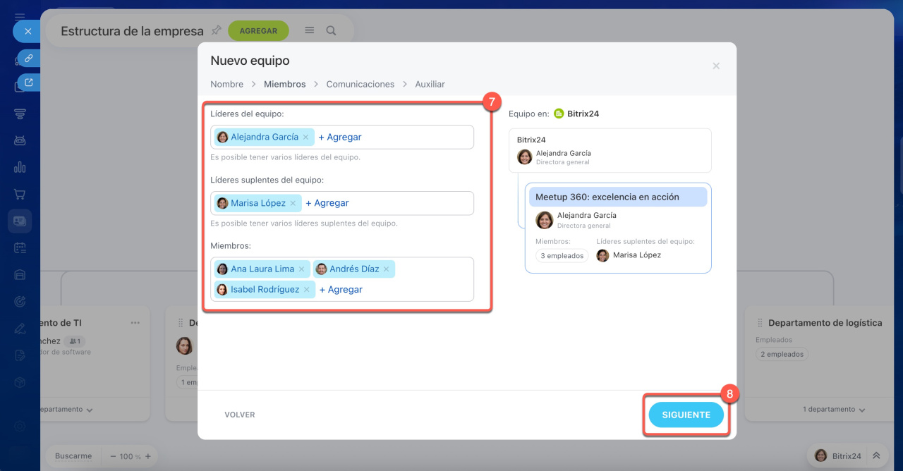Add a substitute leader via Agregar
This screenshot has width=903, height=471.
pos(327,203)
